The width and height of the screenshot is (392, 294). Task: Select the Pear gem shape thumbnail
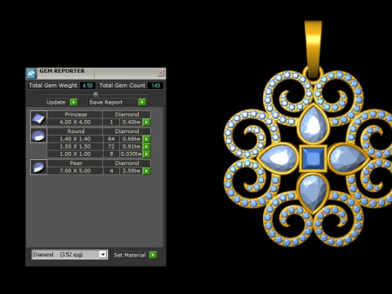38,167
